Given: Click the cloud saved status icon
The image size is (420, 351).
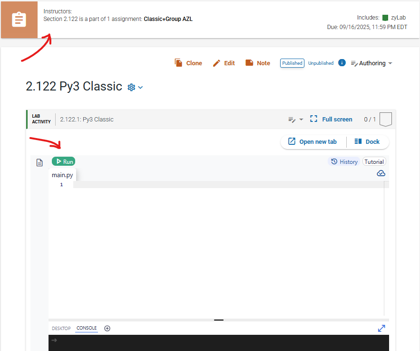Looking at the screenshot, I should point(381,173).
